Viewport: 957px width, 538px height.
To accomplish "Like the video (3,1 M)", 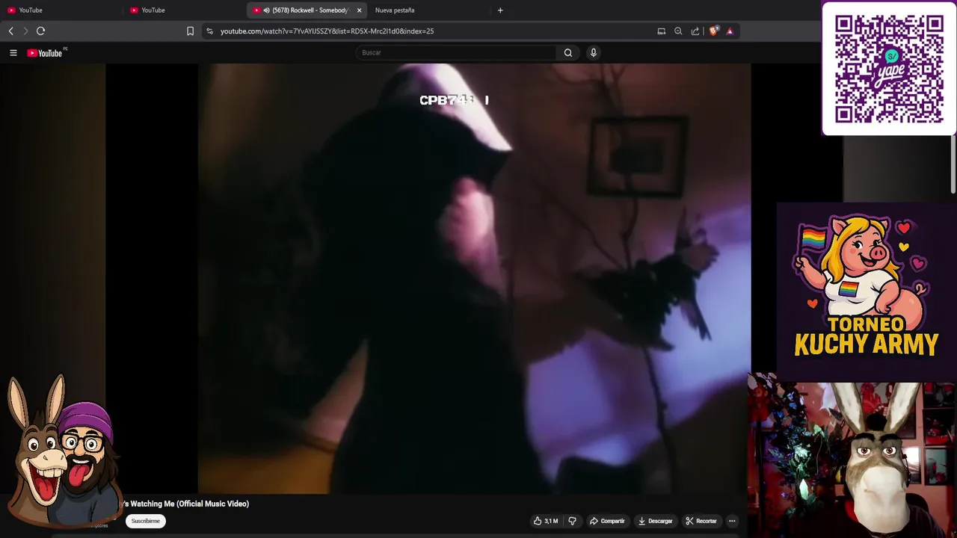I will (546, 521).
